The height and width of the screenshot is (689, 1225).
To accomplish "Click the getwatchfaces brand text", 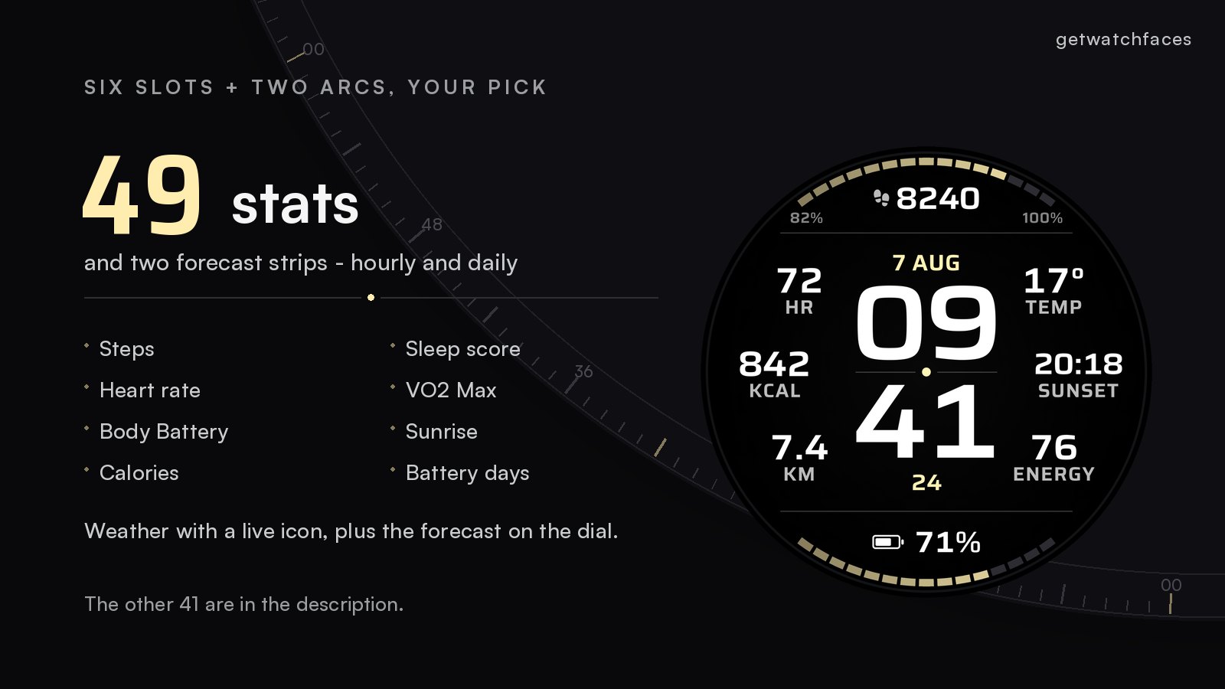I will (1123, 40).
